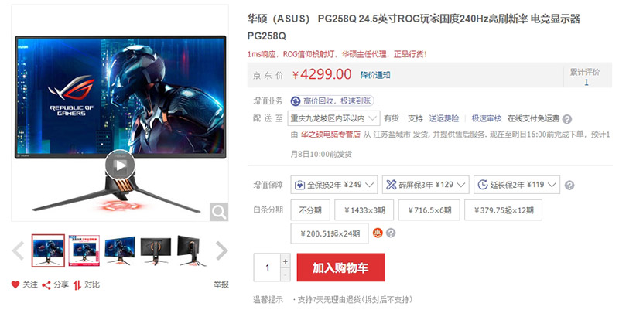Click the 对比 compare icon
Image resolution: width=619 pixels, height=310 pixels.
click(77, 284)
